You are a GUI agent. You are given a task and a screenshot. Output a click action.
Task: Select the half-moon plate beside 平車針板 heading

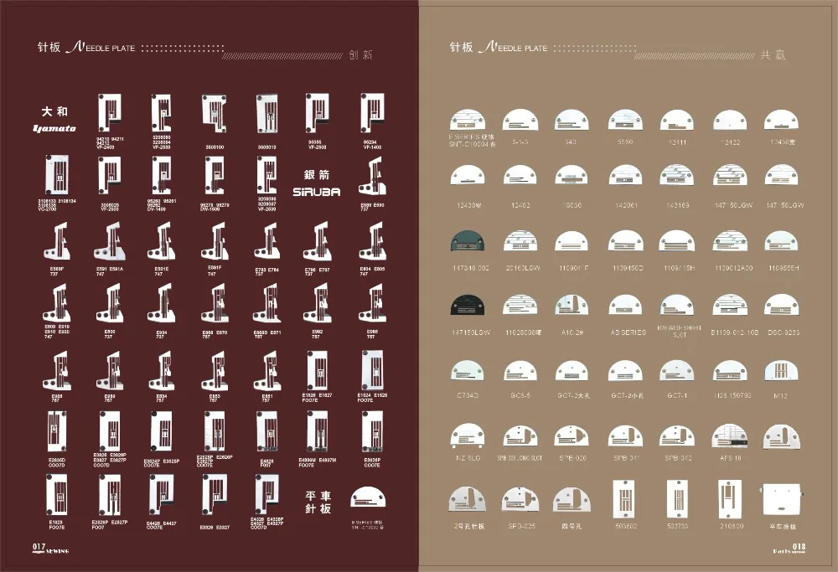tap(368, 497)
